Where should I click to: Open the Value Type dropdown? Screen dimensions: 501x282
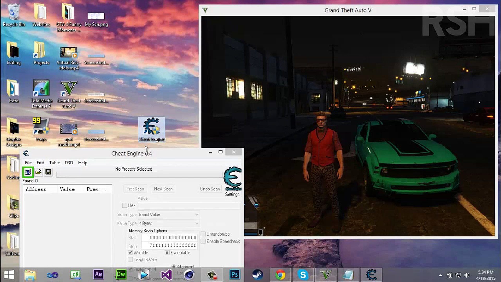coord(169,223)
